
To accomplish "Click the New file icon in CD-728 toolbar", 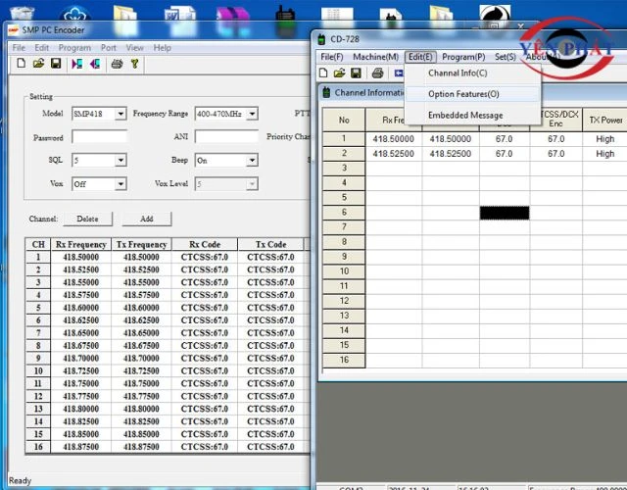I will [323, 73].
